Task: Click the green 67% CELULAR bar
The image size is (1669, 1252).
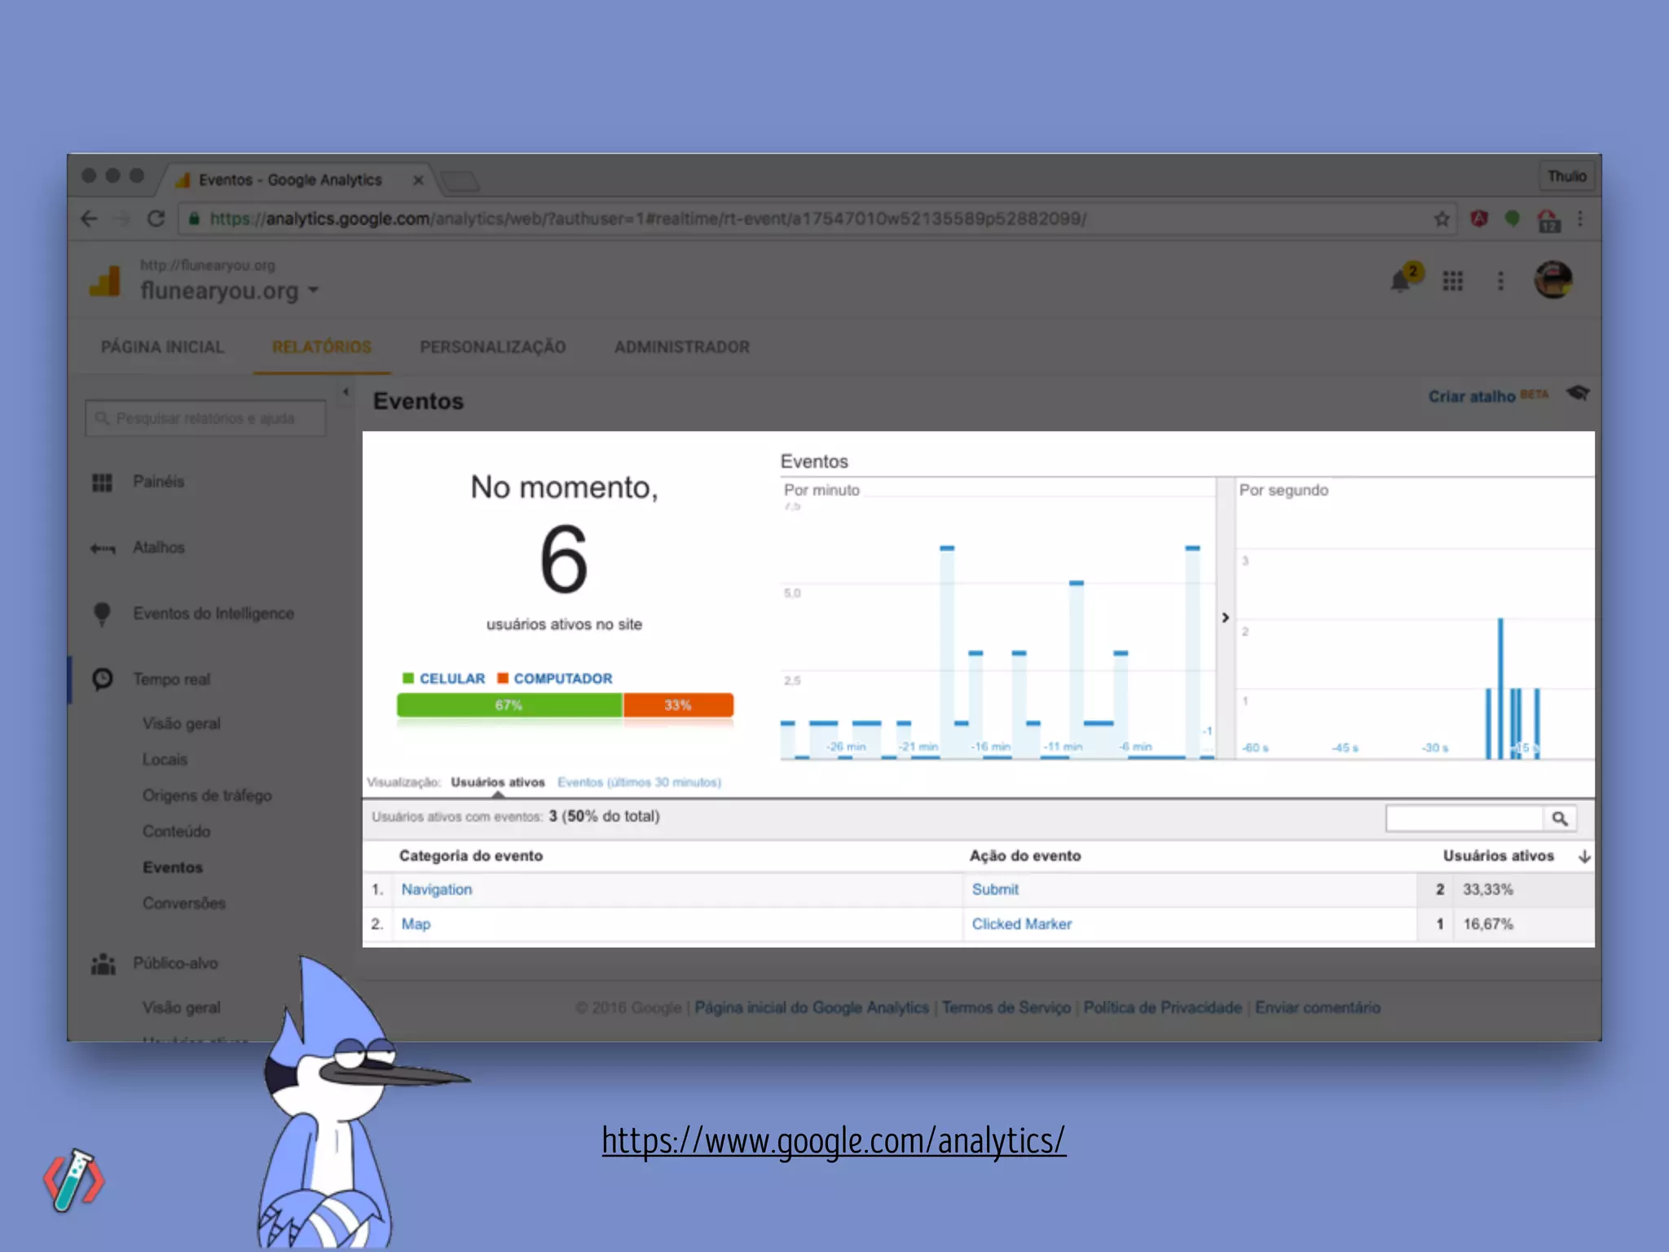Action: click(509, 705)
